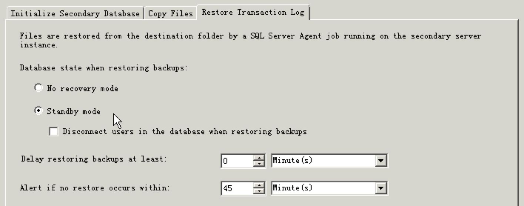Expand alert threshold unit dropdown arrow

381,188
